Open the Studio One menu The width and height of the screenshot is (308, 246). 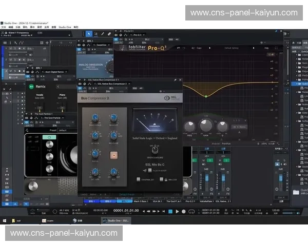click(x=65, y=27)
